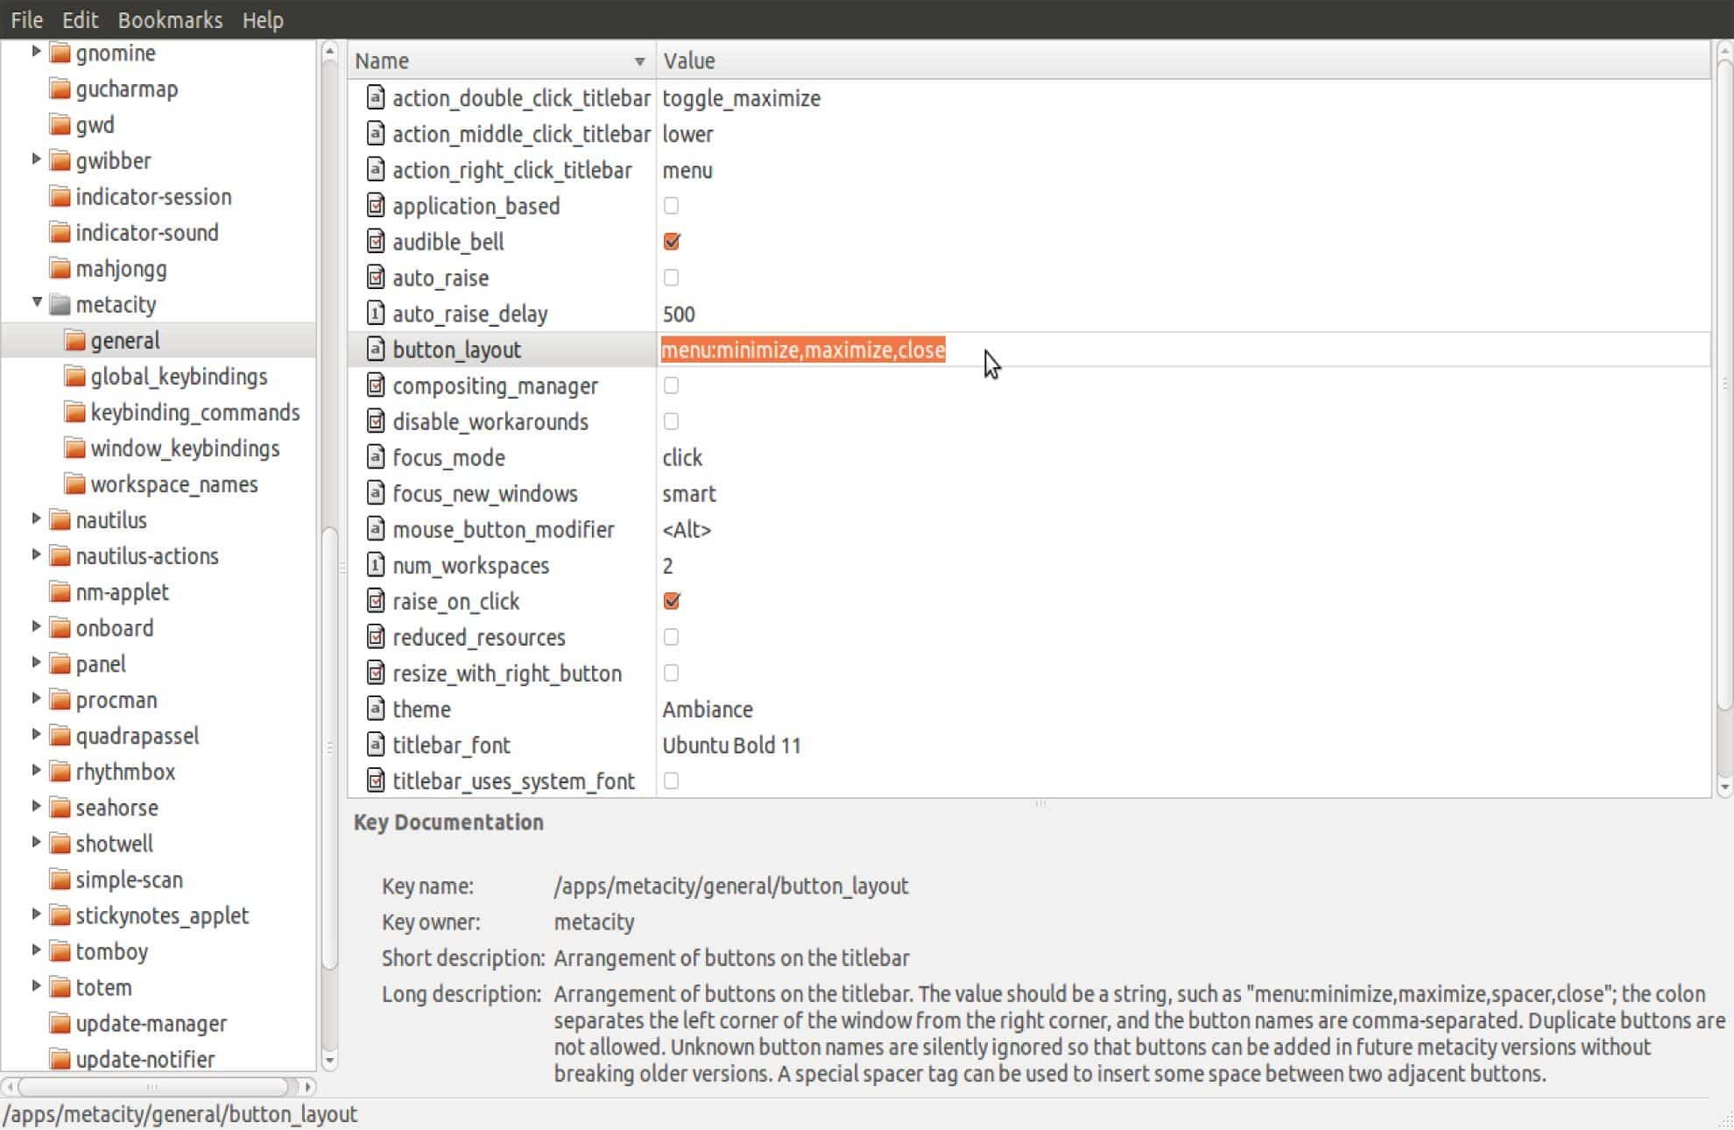
Task: Expand the gwibber folder arrow
Action: pos(37,159)
